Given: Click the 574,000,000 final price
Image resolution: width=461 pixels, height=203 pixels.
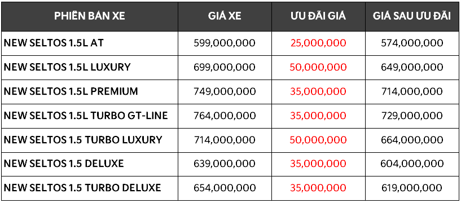Looking at the screenshot, I should (x=412, y=43).
